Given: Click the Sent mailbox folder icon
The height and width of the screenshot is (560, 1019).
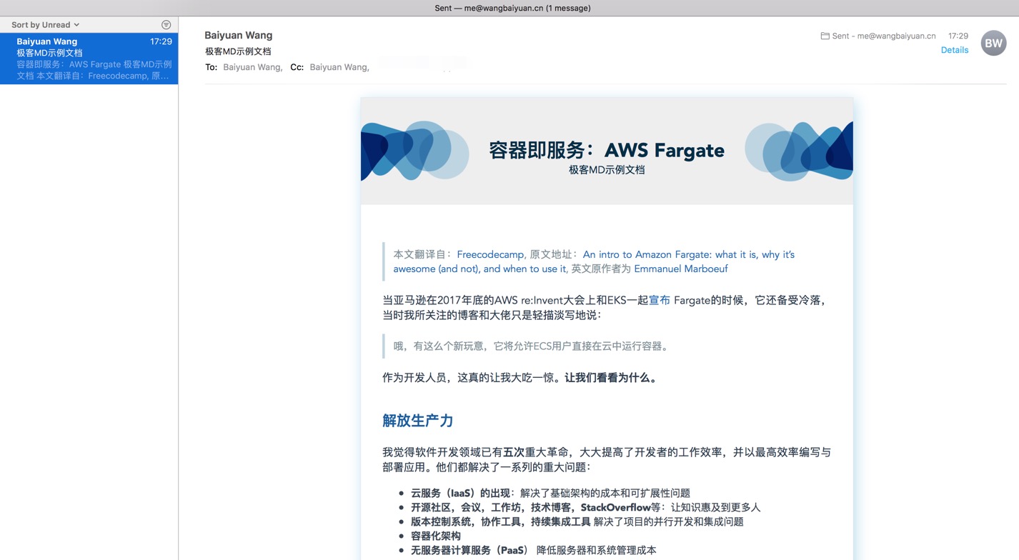Looking at the screenshot, I should click(825, 36).
